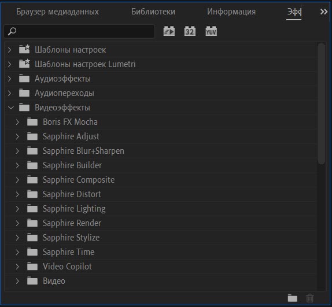Select the Sapphire Lighting label

(x=74, y=209)
